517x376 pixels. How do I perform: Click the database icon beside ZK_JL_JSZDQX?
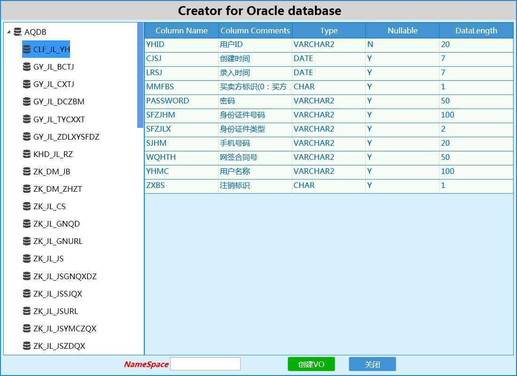tap(27, 345)
